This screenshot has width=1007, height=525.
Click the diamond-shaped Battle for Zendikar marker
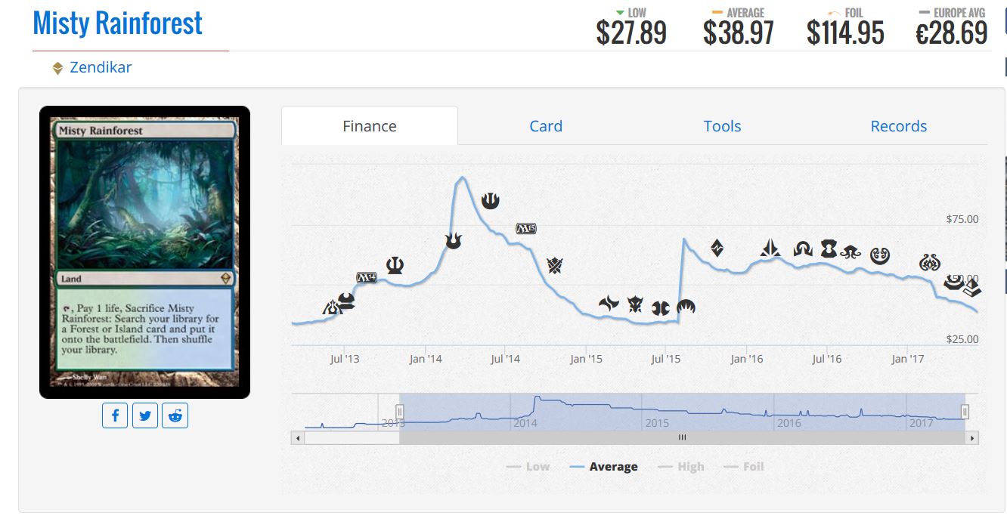click(717, 247)
